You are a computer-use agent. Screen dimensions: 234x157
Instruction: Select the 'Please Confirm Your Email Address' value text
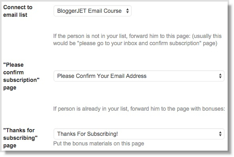102,76
